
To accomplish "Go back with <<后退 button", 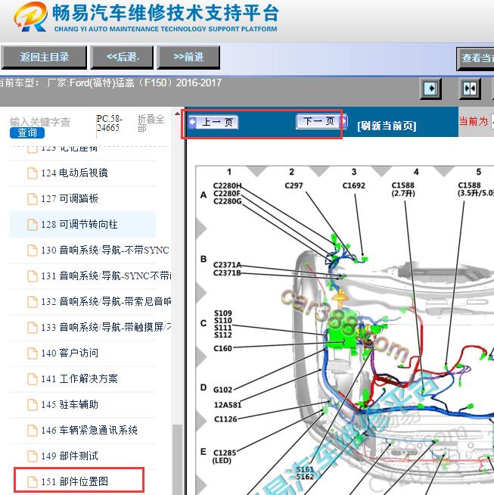I will coord(123,58).
